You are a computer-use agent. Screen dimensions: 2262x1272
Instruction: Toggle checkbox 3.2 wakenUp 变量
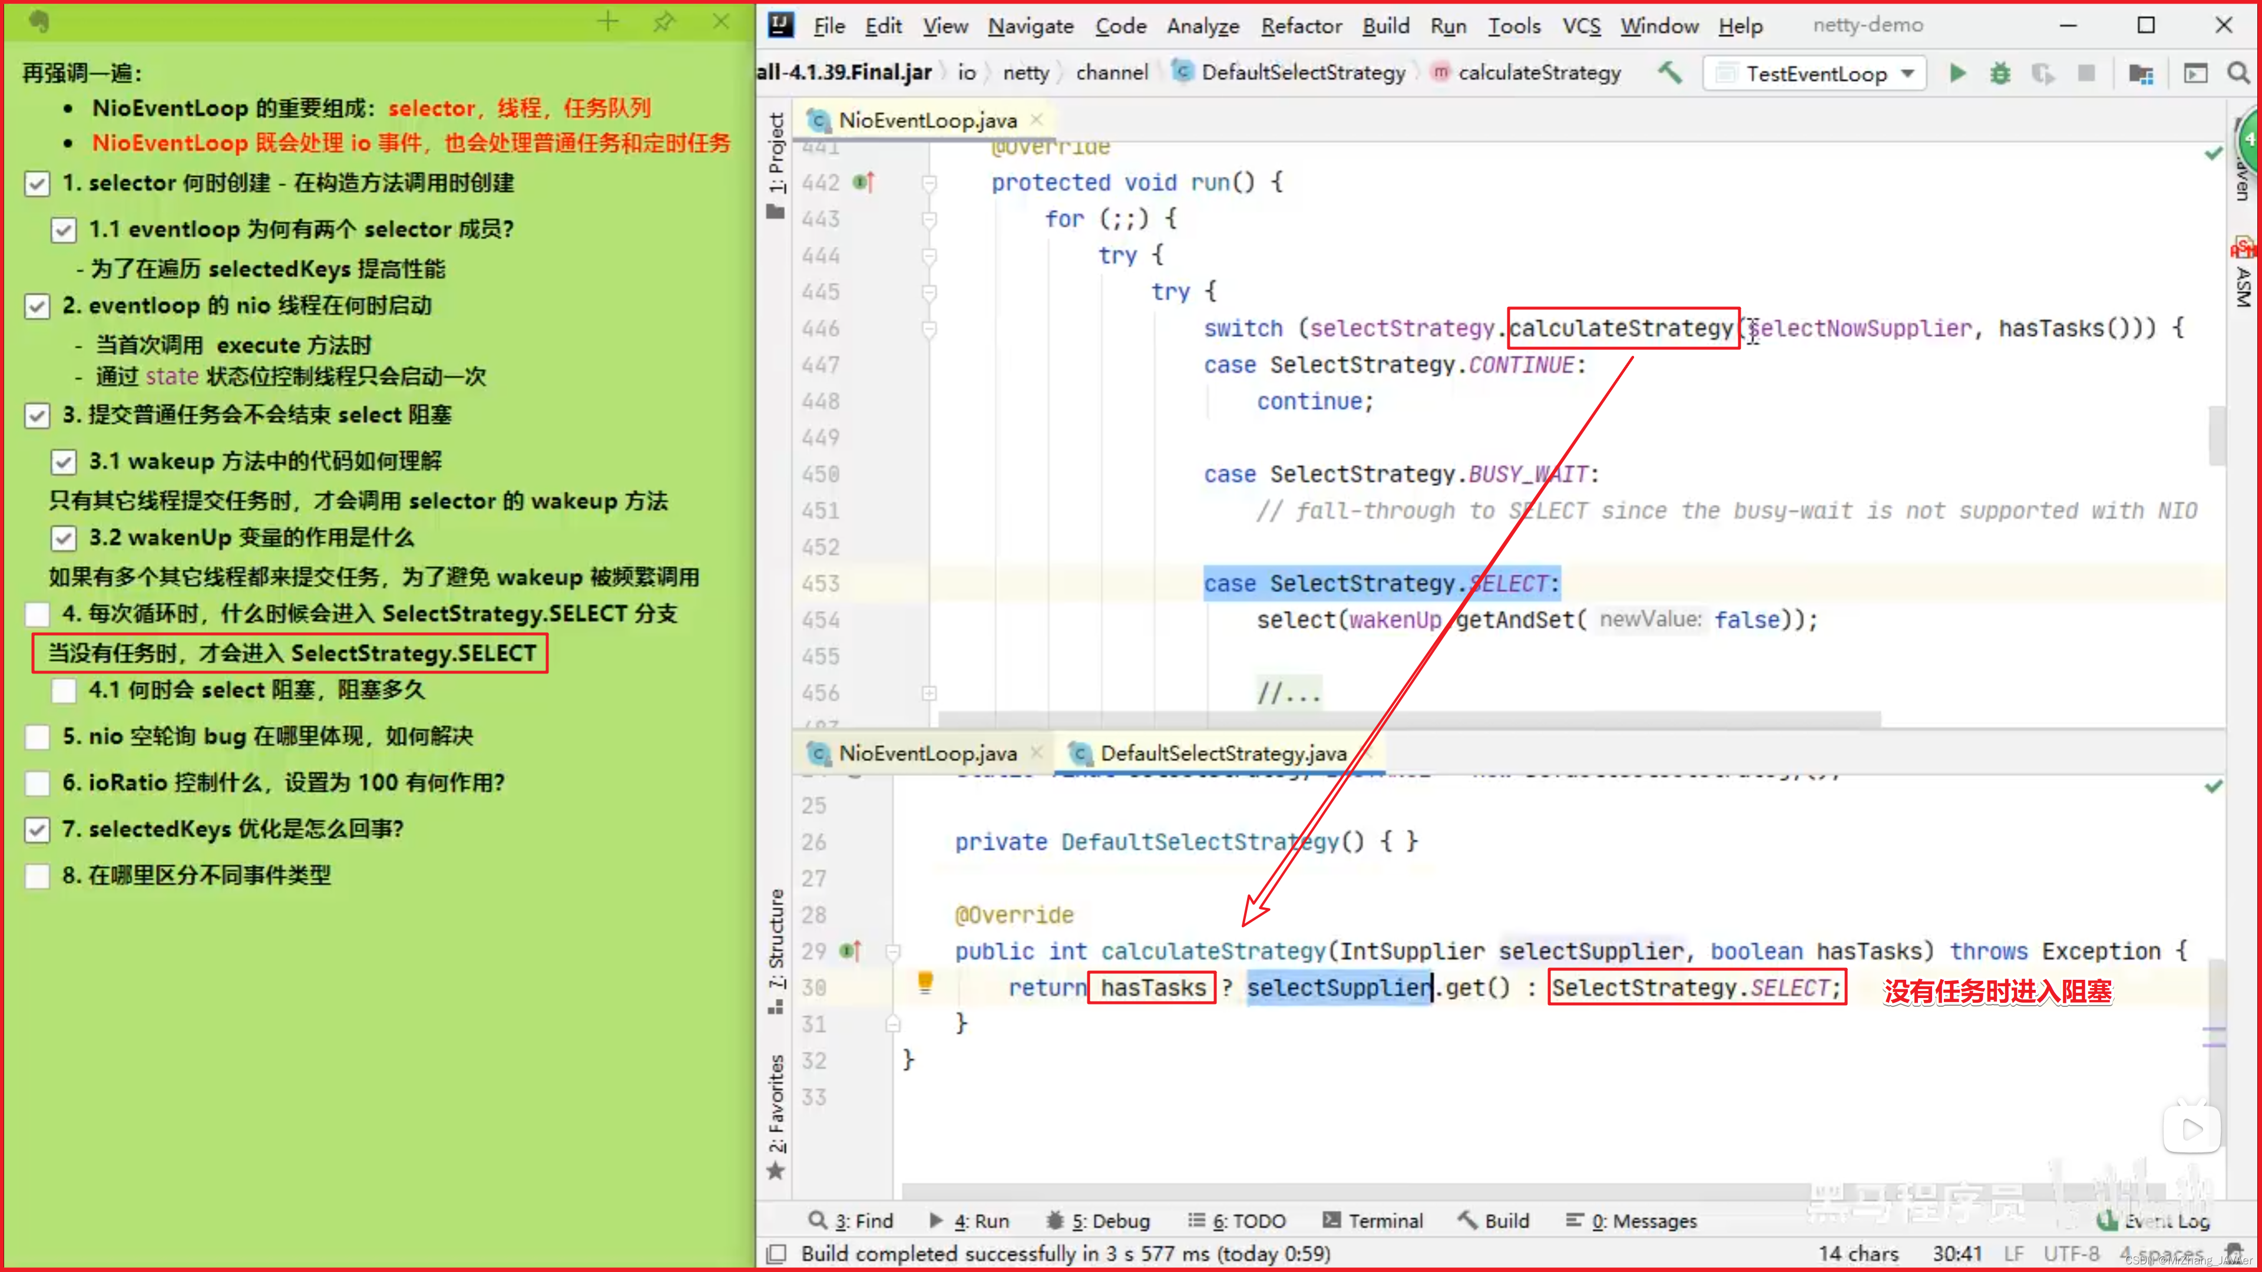(63, 538)
